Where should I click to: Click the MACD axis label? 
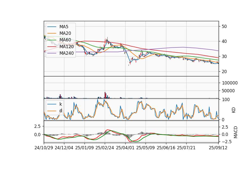click(236, 132)
